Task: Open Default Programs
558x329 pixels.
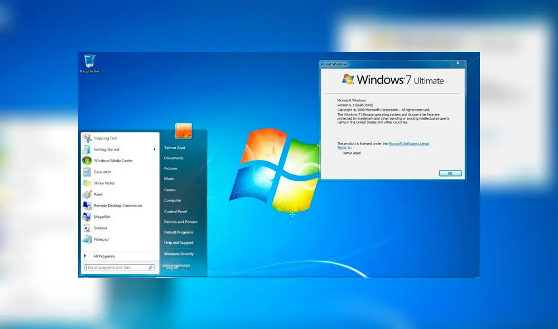Action: pos(179,233)
